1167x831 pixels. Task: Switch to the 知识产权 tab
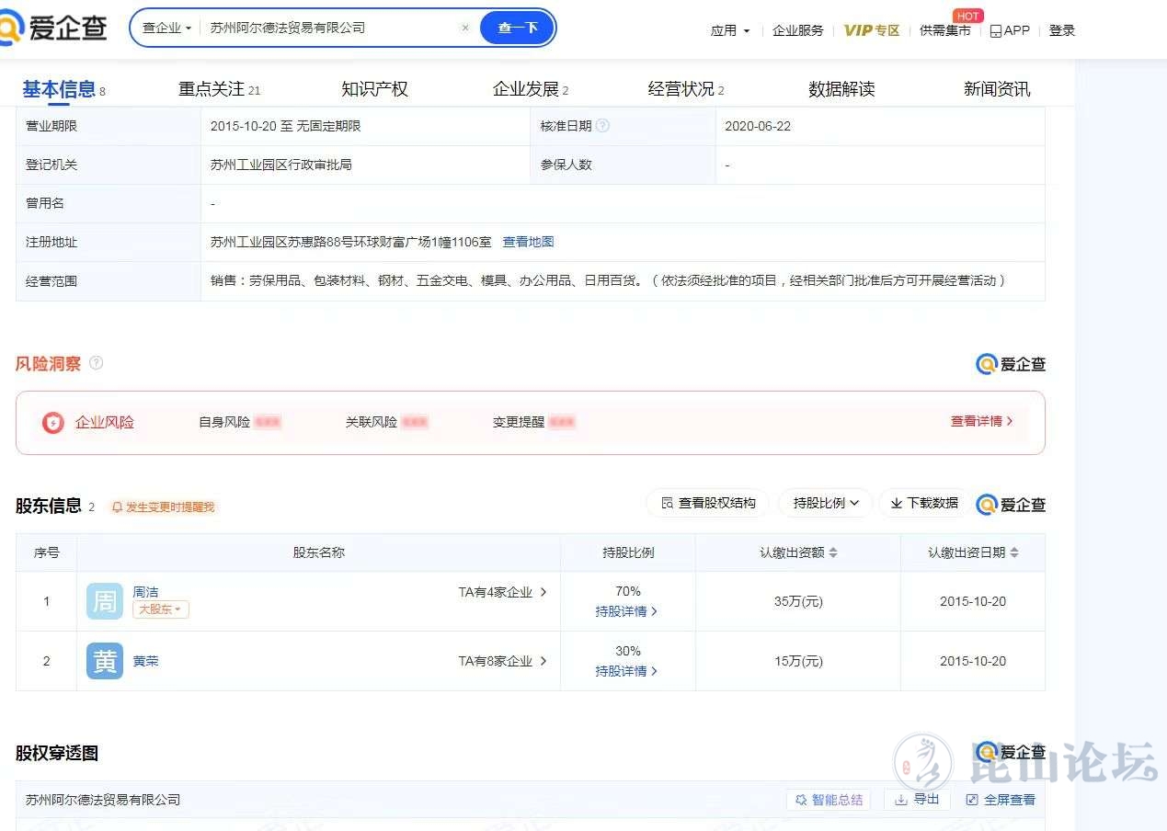pos(374,89)
